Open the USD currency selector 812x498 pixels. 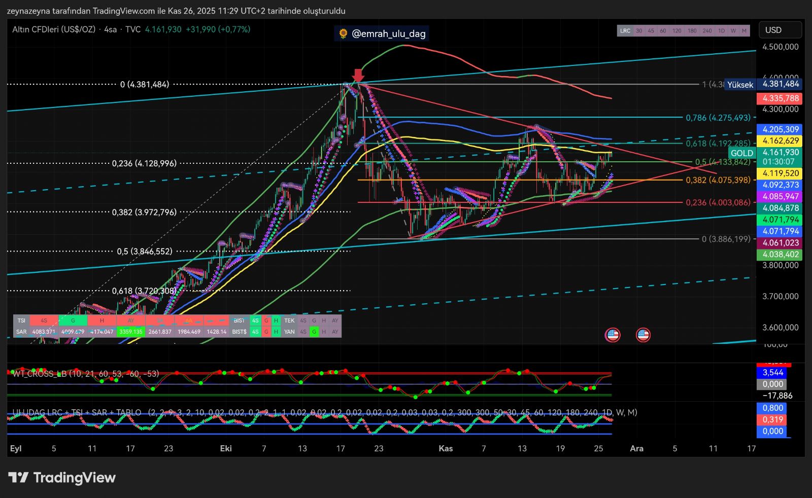(x=780, y=30)
